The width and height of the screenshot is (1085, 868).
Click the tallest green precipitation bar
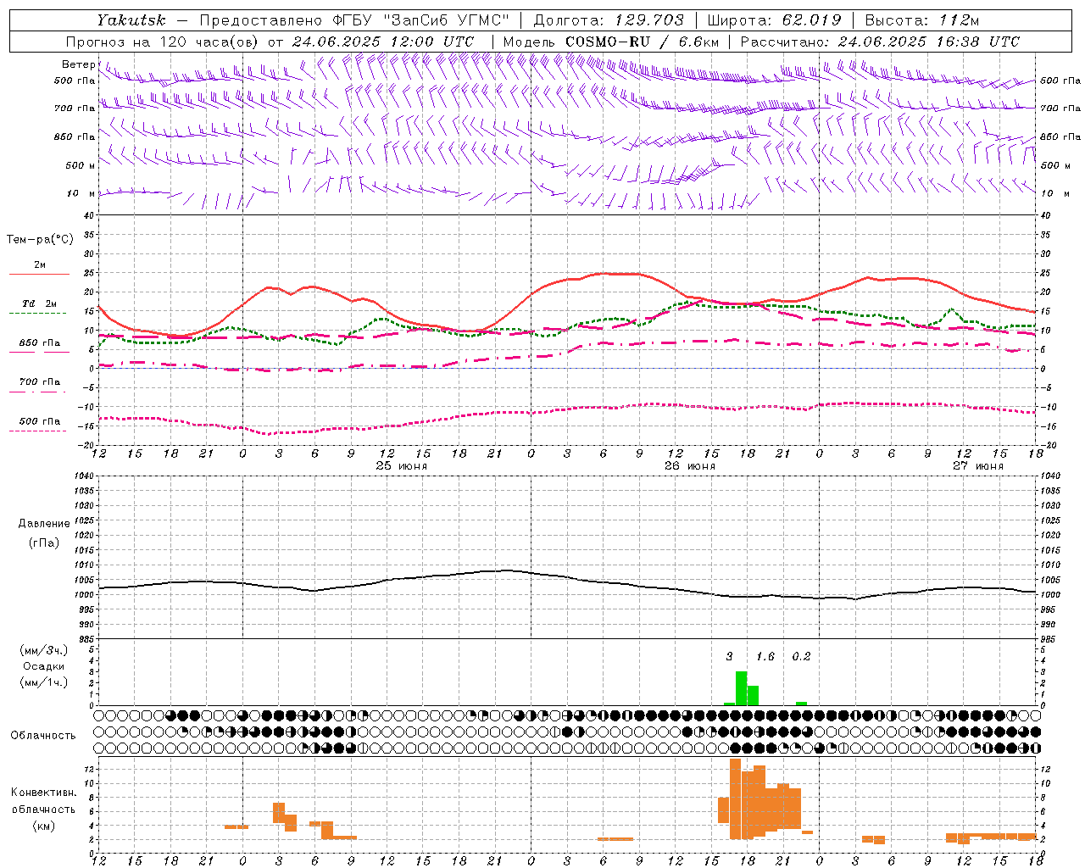coord(741,688)
